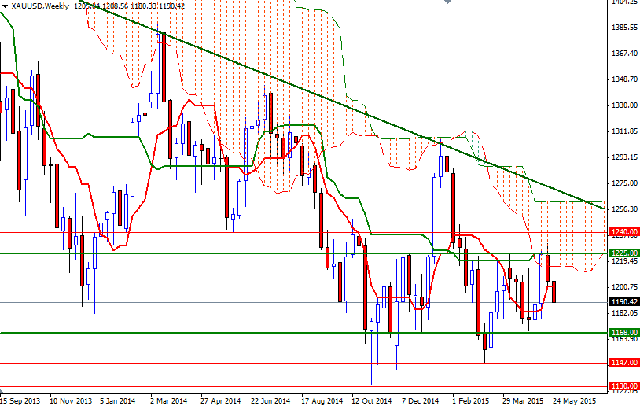Click the red 1240.00 price level tag

[x=623, y=232]
